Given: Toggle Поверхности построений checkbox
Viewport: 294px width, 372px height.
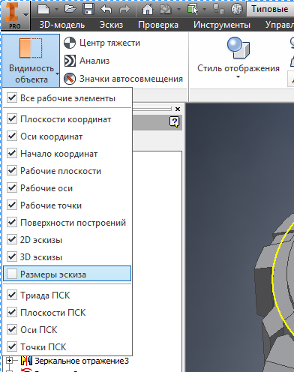Looking at the screenshot, I should (x=12, y=222).
